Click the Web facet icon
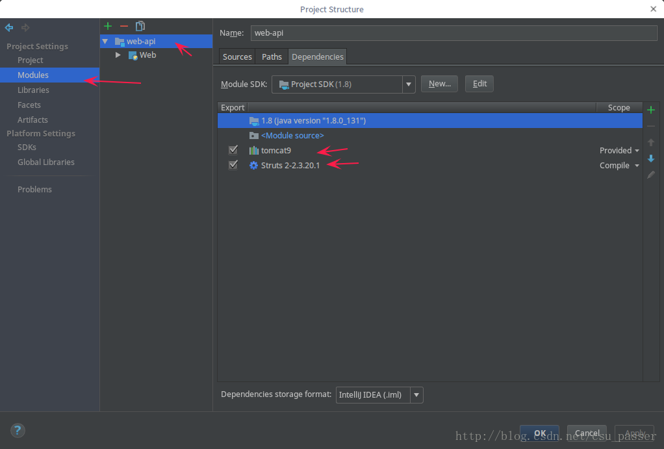The width and height of the screenshot is (664, 449). click(133, 55)
